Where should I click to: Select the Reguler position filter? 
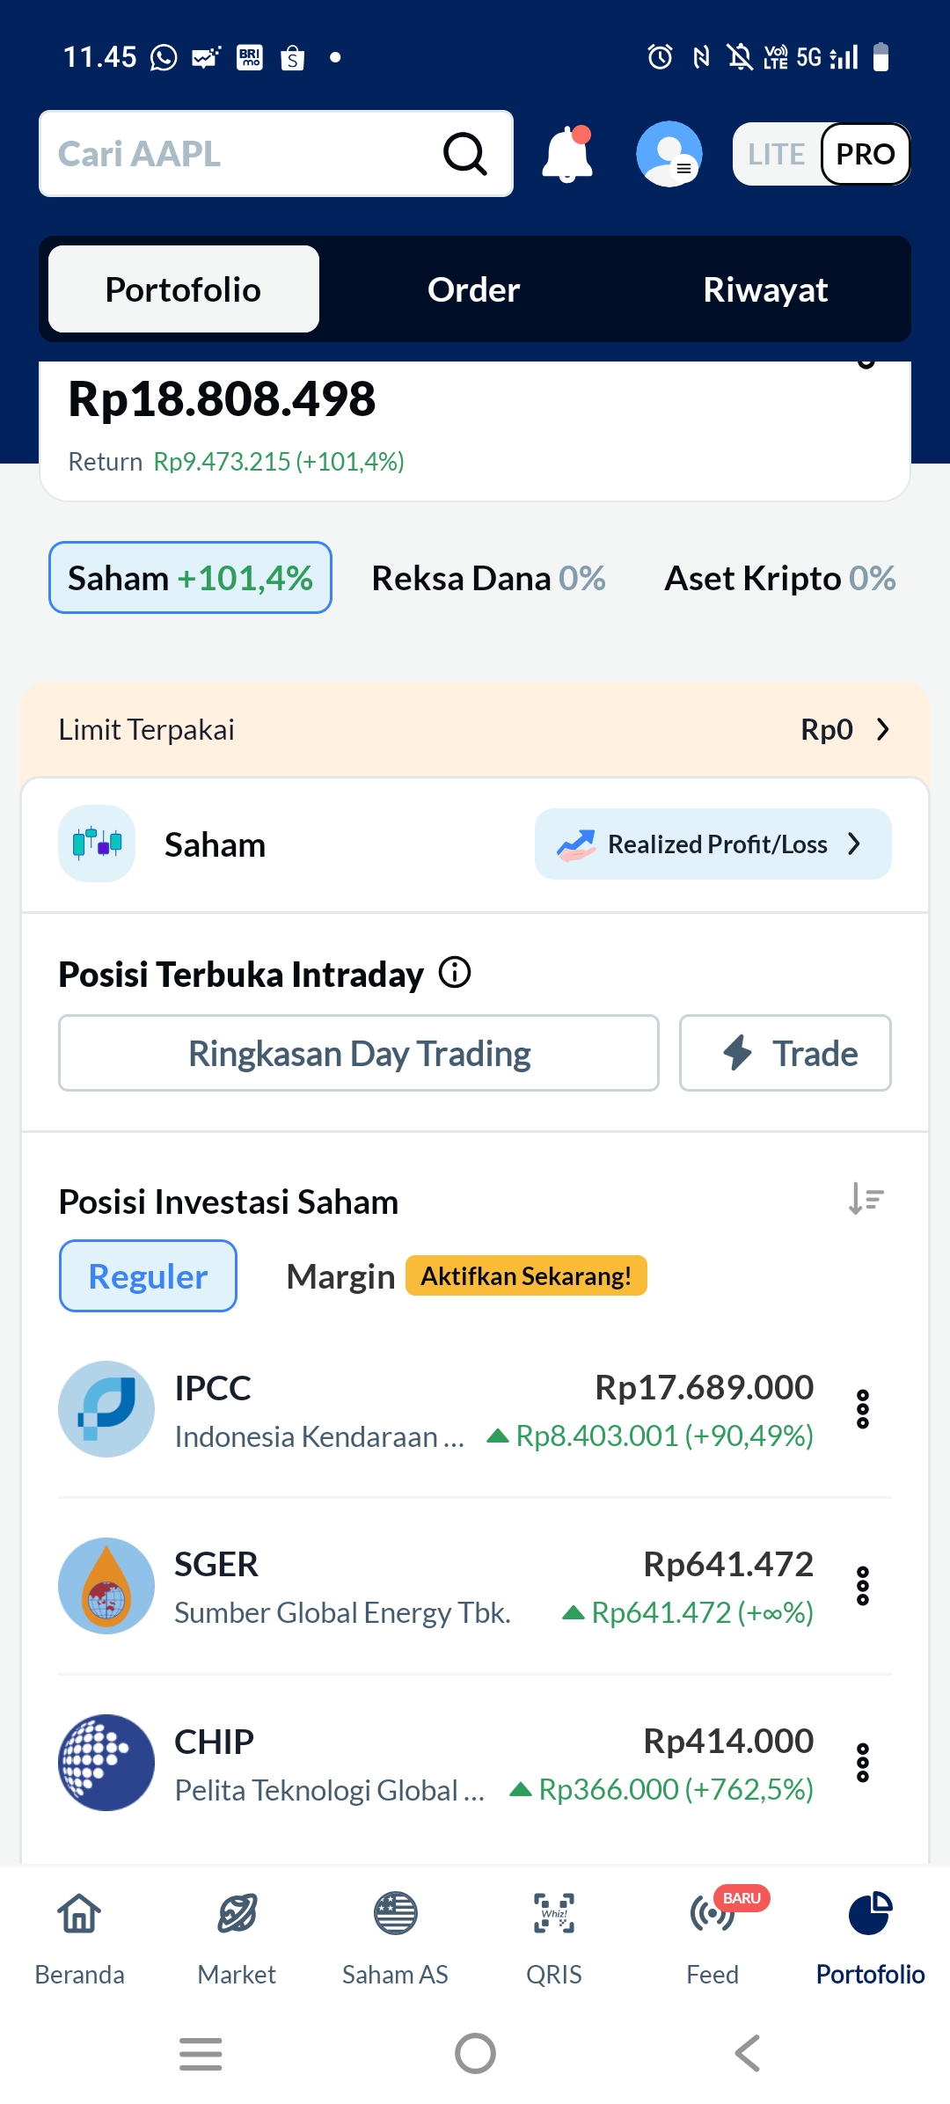148,1276
